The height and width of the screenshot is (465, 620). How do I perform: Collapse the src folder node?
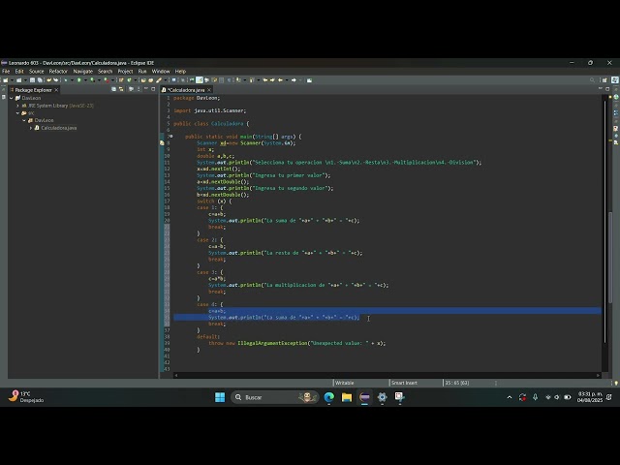click(17, 113)
